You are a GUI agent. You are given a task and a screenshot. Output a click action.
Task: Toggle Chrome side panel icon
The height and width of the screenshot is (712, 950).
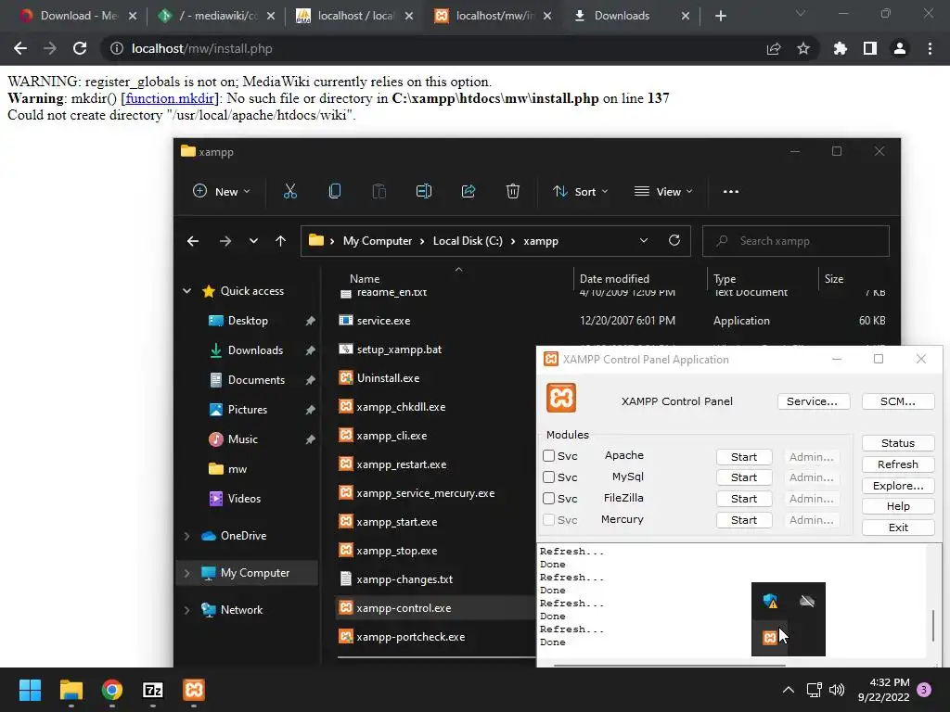pyautogui.click(x=870, y=48)
